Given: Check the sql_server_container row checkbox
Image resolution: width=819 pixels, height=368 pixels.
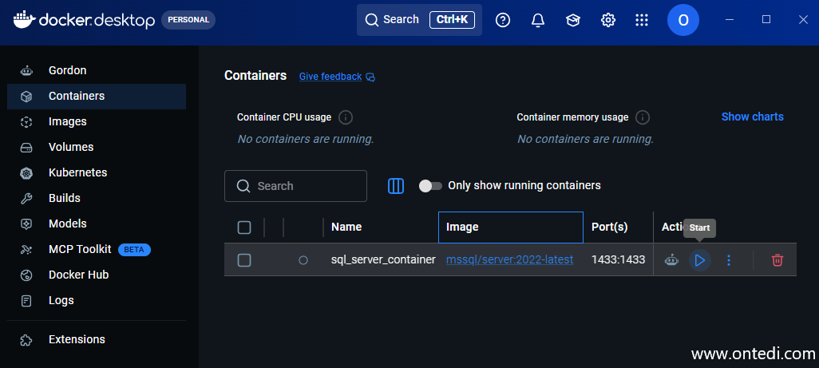Looking at the screenshot, I should point(244,260).
